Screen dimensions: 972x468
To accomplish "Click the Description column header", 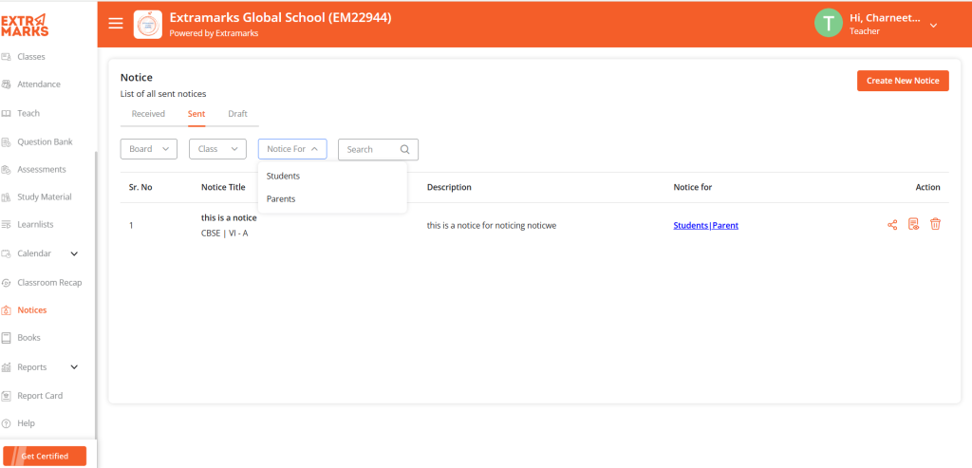I will pyautogui.click(x=449, y=187).
